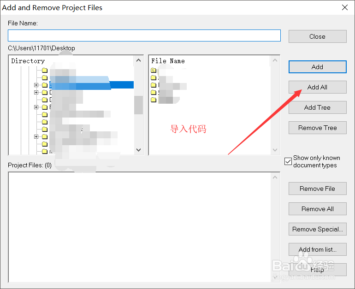Click the Add from list... button
The width and height of the screenshot is (355, 289).
[317, 249]
